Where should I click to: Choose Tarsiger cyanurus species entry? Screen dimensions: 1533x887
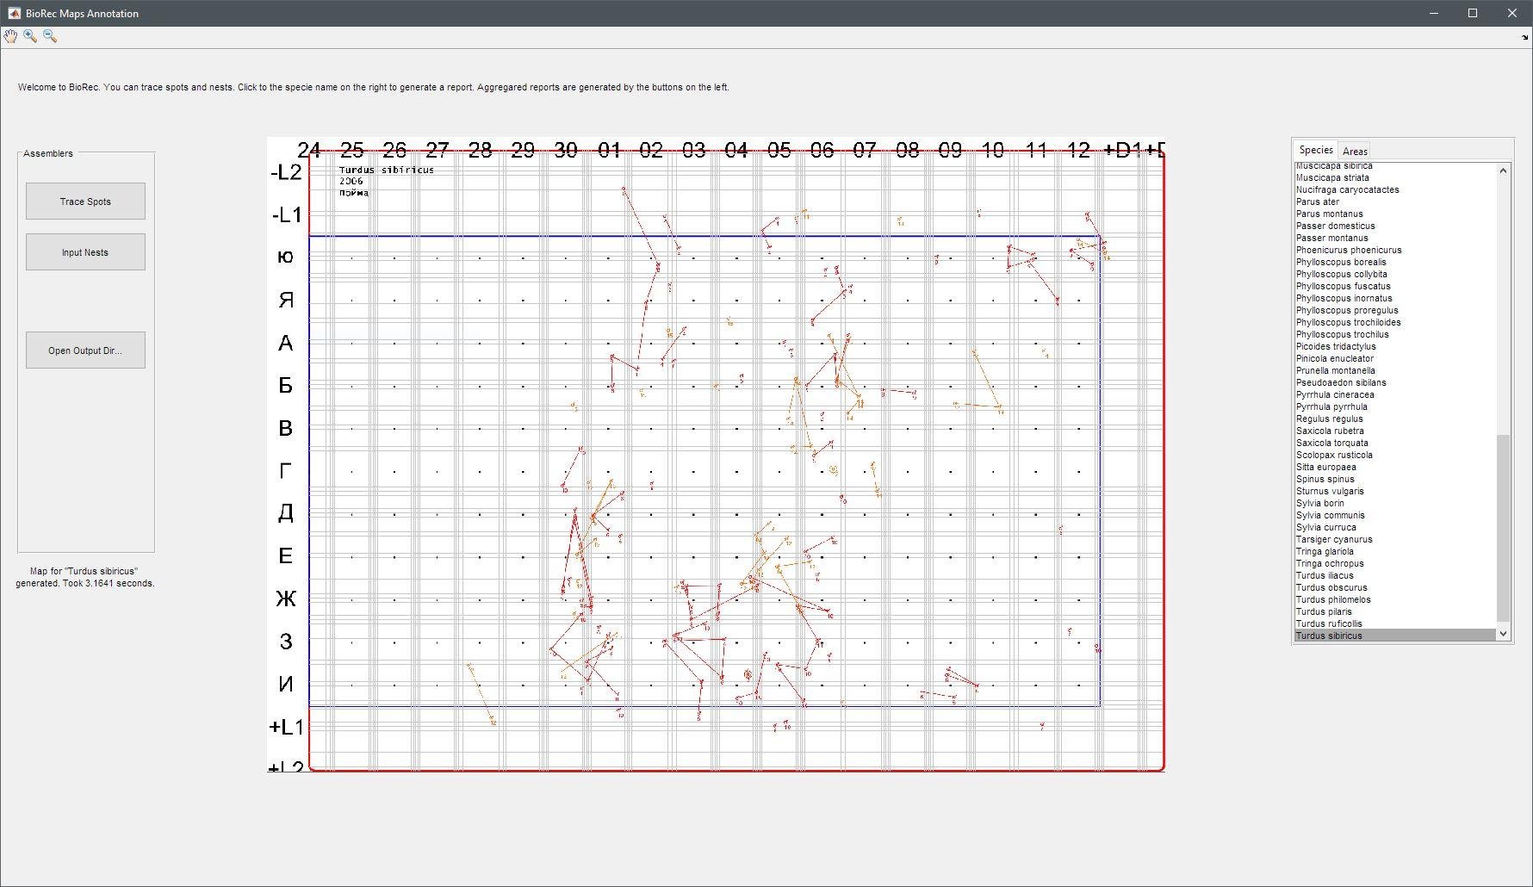pyautogui.click(x=1334, y=539)
